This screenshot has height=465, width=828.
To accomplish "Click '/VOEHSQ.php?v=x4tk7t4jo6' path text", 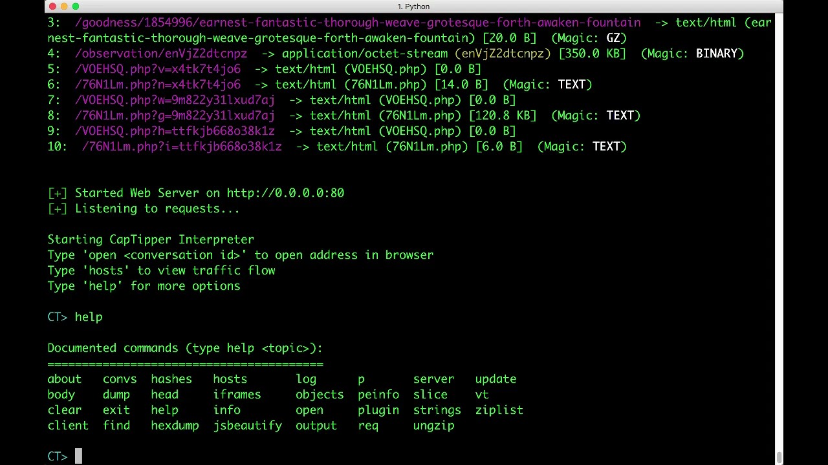I will click(158, 69).
